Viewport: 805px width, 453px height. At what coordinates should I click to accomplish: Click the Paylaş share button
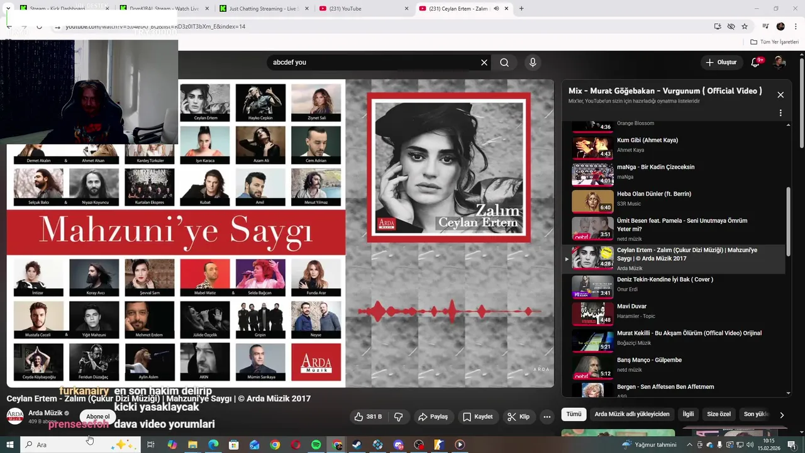tap(433, 417)
